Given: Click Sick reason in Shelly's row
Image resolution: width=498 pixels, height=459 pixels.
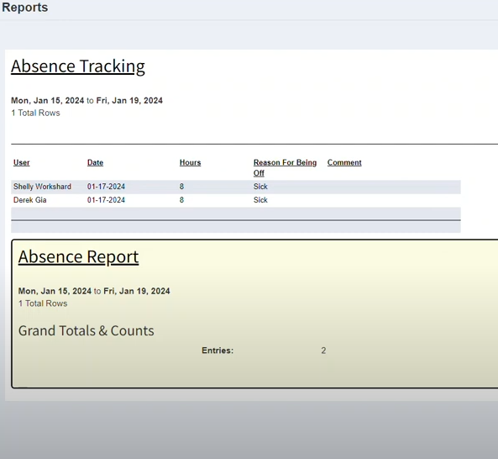Looking at the screenshot, I should tap(260, 187).
